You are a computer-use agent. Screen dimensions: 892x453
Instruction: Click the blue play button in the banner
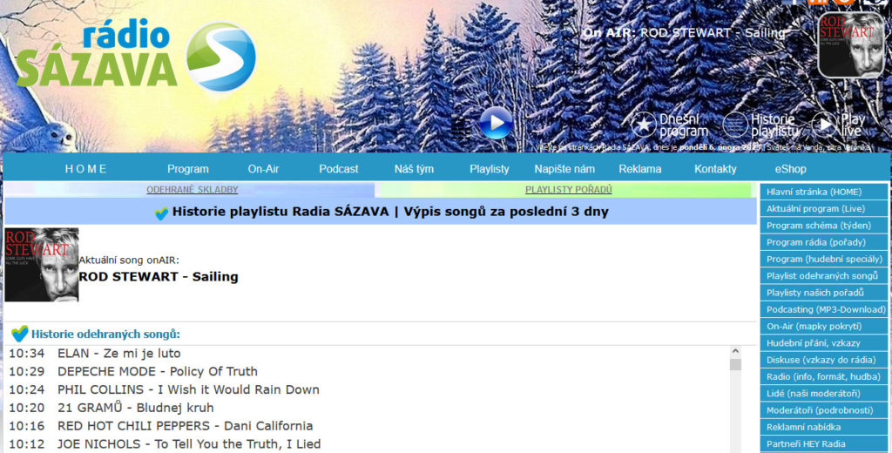496,123
